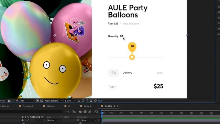The width and height of the screenshot is (220, 124).
Task: Click the Region of Interest icon
Action: [x=37, y=101]
